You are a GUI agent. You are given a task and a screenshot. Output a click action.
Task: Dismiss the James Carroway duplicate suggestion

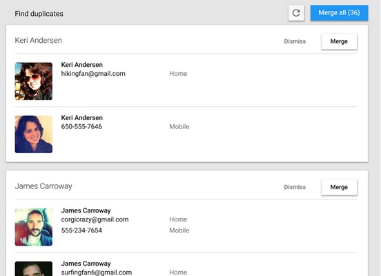click(x=295, y=187)
